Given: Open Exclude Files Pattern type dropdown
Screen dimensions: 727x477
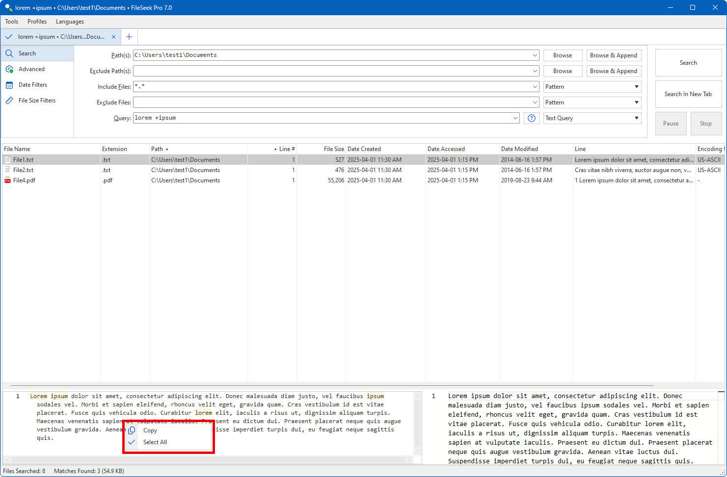Looking at the screenshot, I should [592, 102].
